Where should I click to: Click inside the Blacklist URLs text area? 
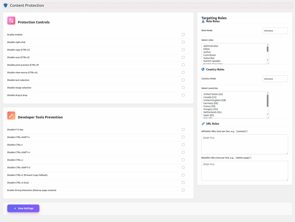245,170
